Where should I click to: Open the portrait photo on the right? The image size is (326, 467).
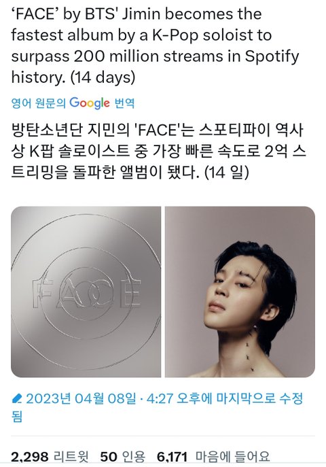(x=240, y=292)
